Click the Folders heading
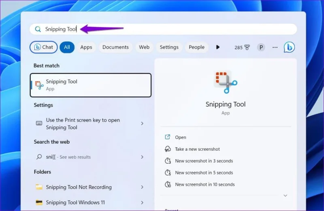 pyautogui.click(x=43, y=172)
